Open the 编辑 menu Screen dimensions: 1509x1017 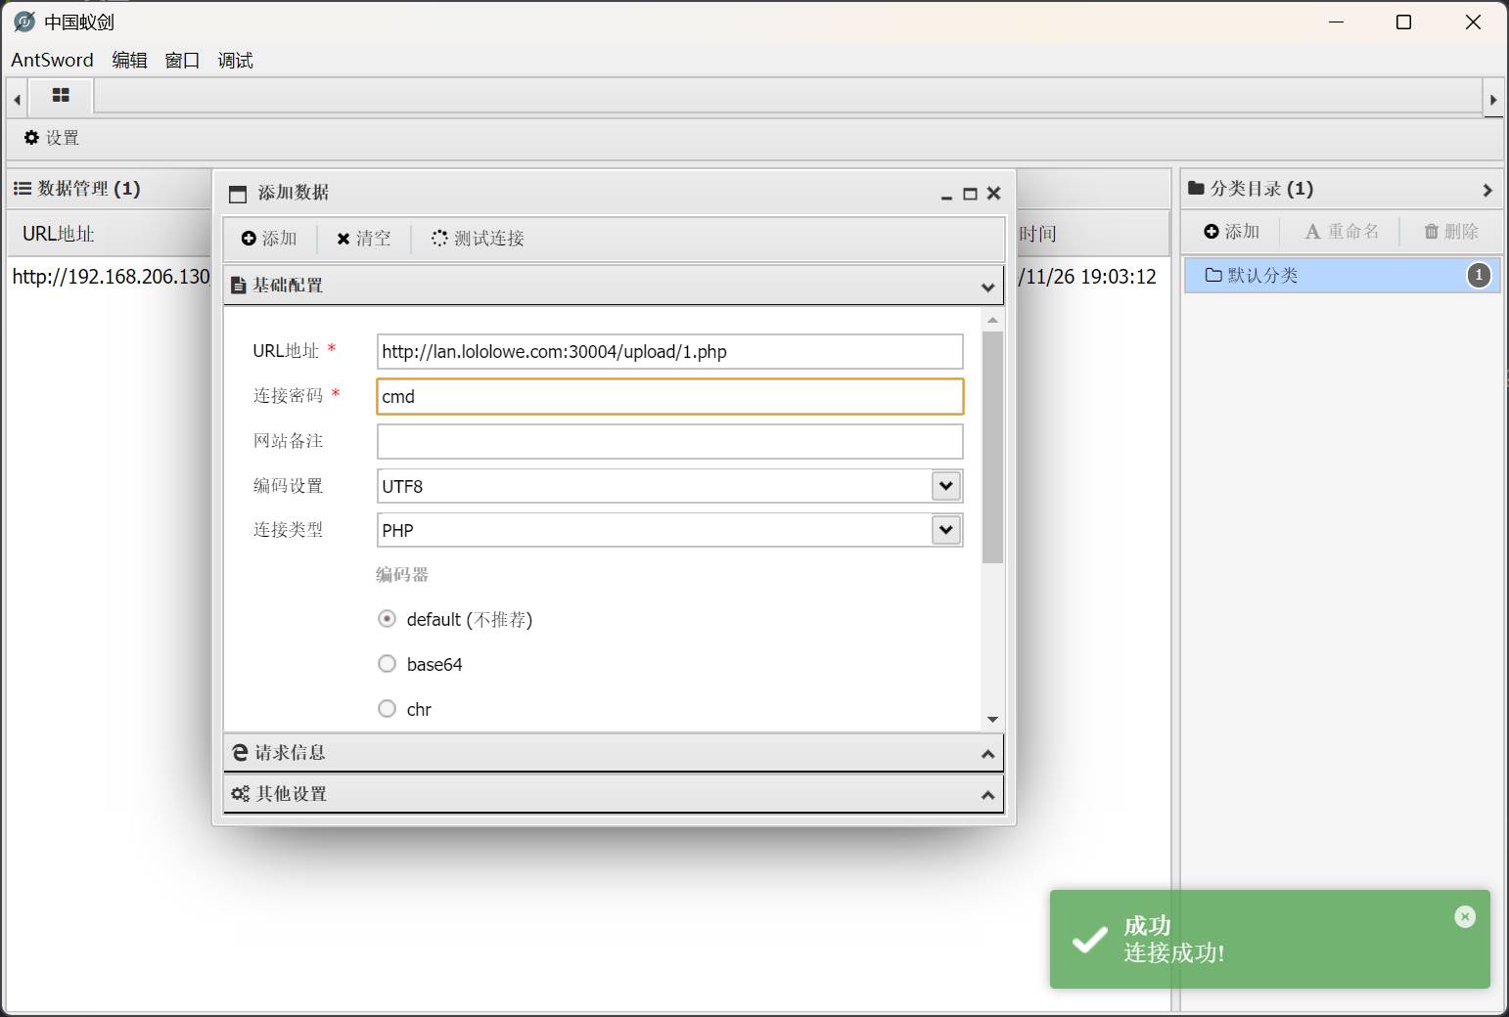tap(129, 61)
